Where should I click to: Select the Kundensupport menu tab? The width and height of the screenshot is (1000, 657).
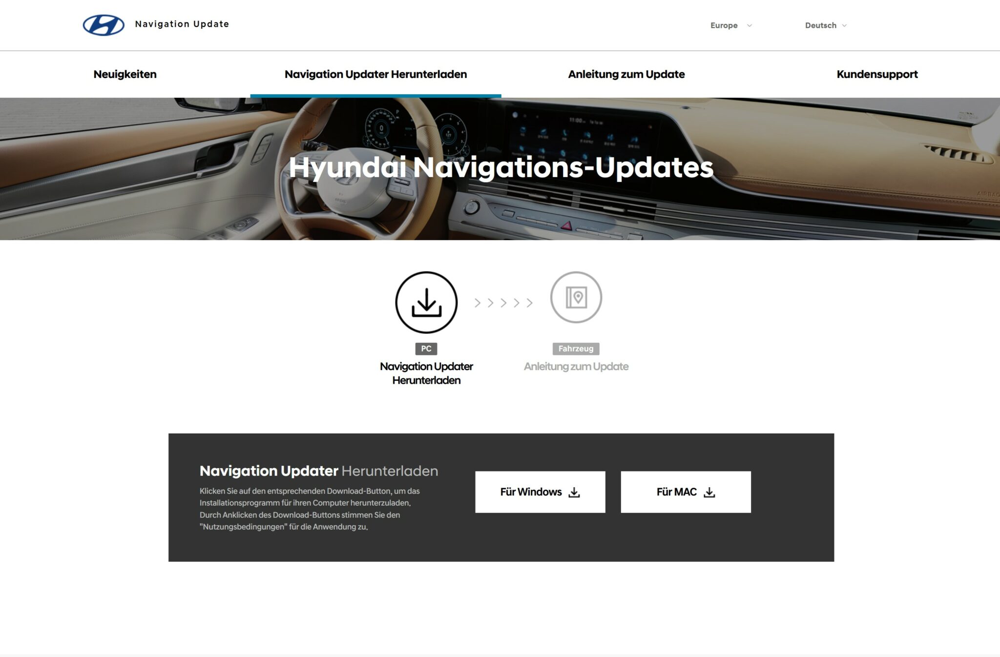(x=877, y=74)
